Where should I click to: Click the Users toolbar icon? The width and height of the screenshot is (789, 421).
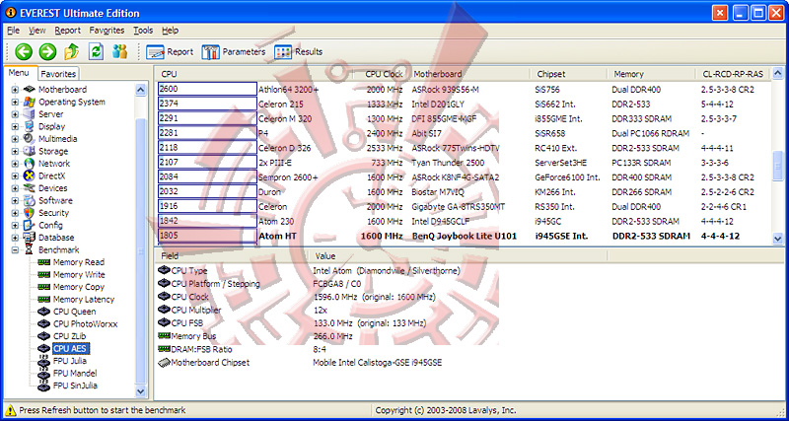point(119,51)
